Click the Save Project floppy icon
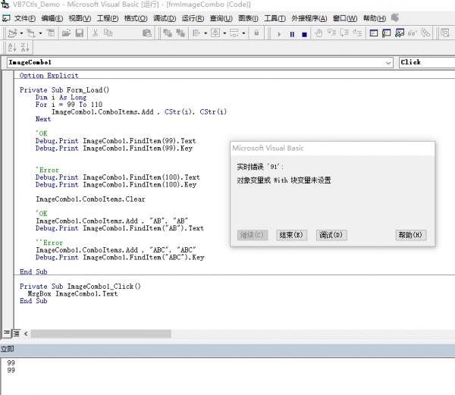The height and width of the screenshot is (395, 455). [x=80, y=33]
